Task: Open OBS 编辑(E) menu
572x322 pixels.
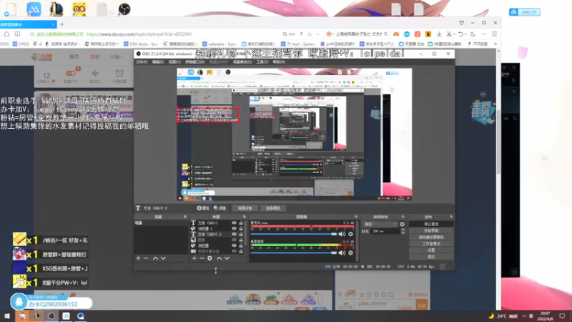Action: (157, 62)
